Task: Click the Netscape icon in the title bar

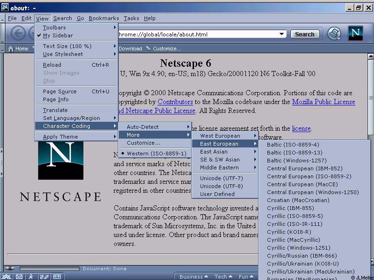Action: (x=5, y=7)
